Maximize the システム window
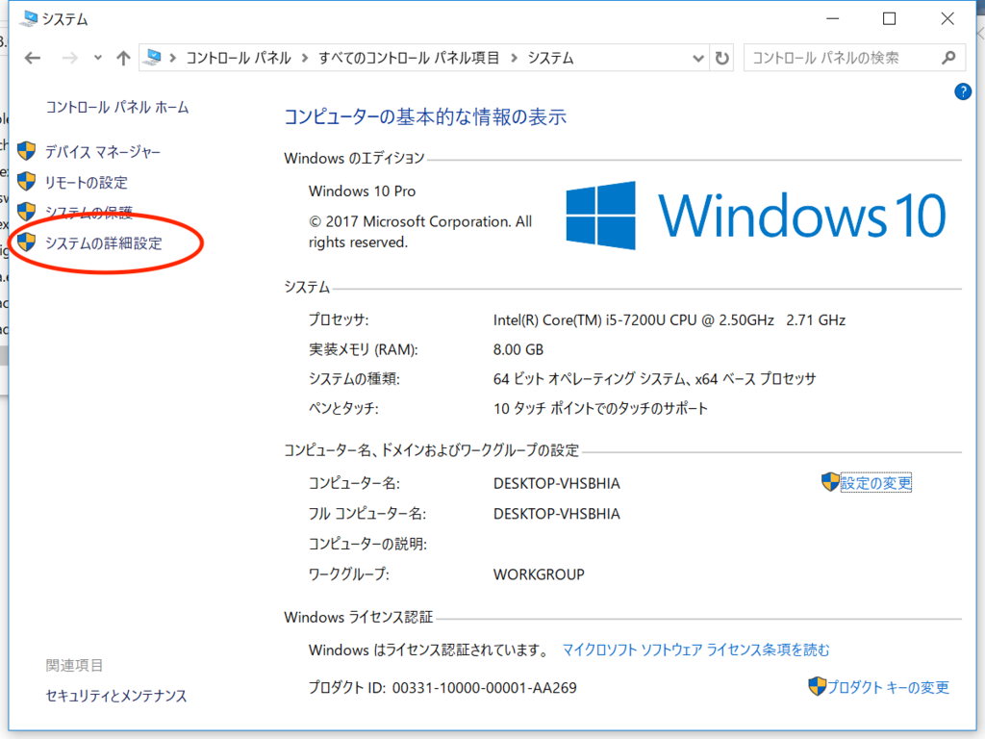This screenshot has height=739, width=985. click(889, 19)
